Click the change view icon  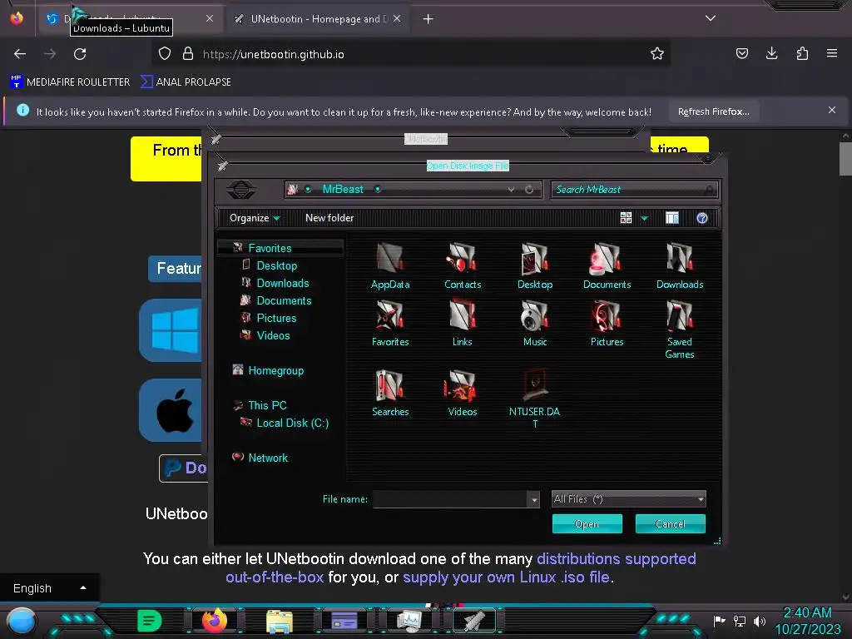point(626,218)
